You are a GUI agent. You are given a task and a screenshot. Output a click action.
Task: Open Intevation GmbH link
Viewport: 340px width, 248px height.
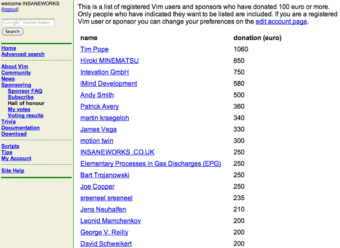(x=104, y=72)
